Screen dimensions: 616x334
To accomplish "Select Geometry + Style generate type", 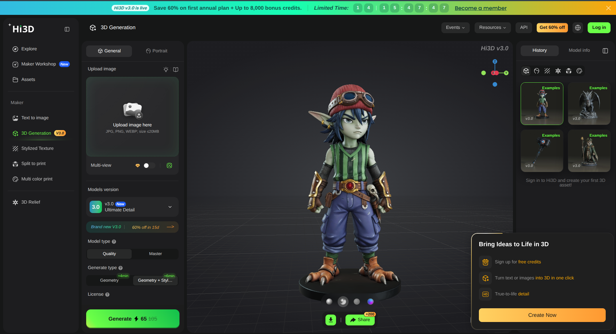I will (155, 280).
